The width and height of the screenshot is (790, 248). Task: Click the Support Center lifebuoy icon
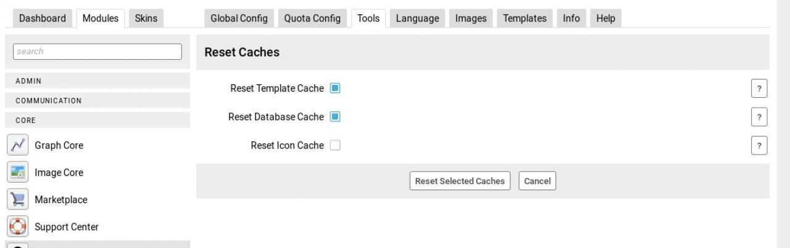coord(17,227)
